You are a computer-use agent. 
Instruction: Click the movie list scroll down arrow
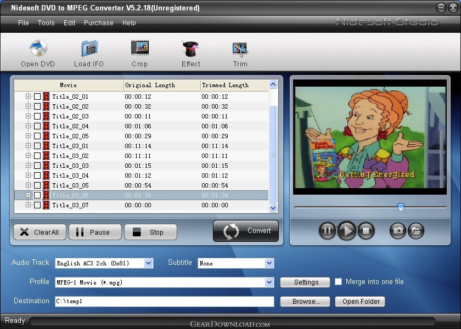coord(273,208)
